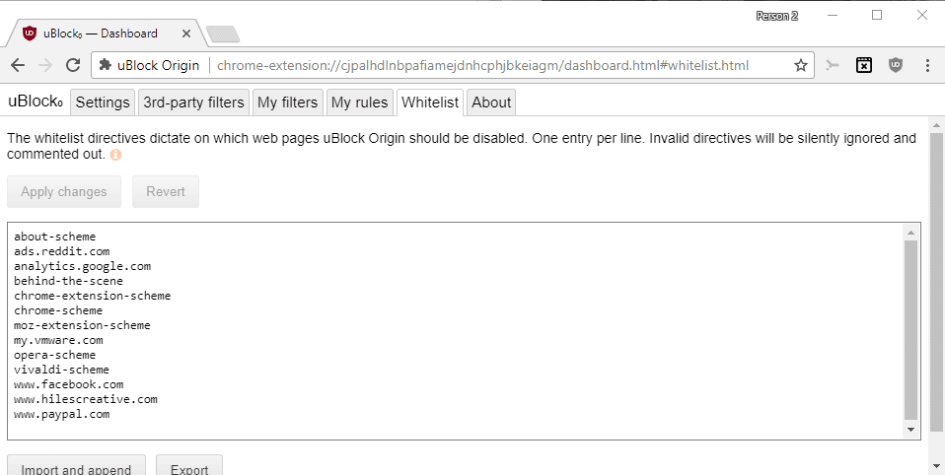Screen dimensions: 945x475
Task: Click the Export button
Action: [189, 465]
